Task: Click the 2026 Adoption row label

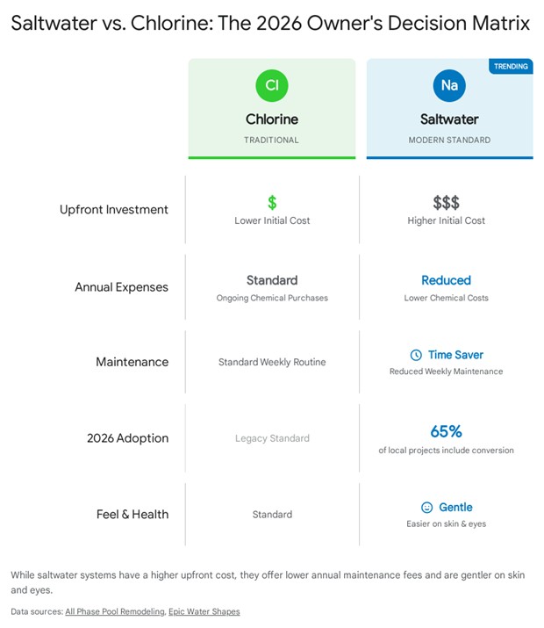Action: 127,437
